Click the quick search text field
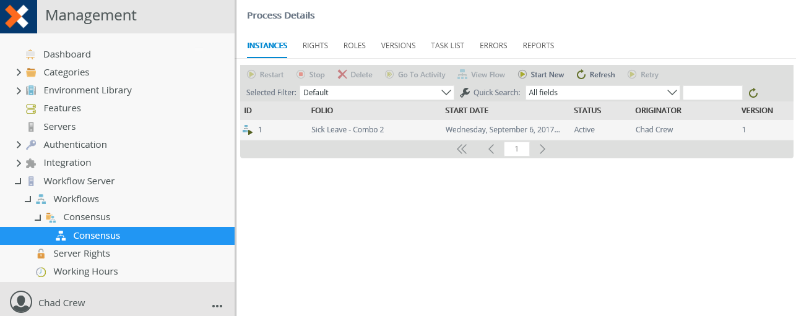 point(712,93)
